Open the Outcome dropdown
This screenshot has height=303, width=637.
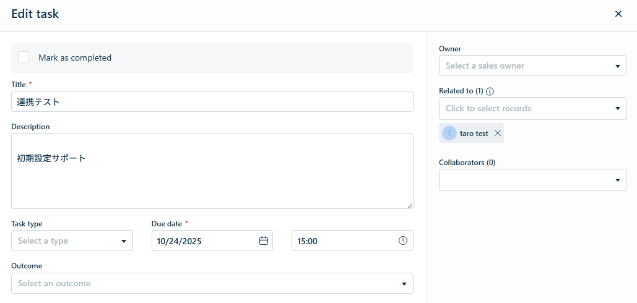tap(212, 284)
